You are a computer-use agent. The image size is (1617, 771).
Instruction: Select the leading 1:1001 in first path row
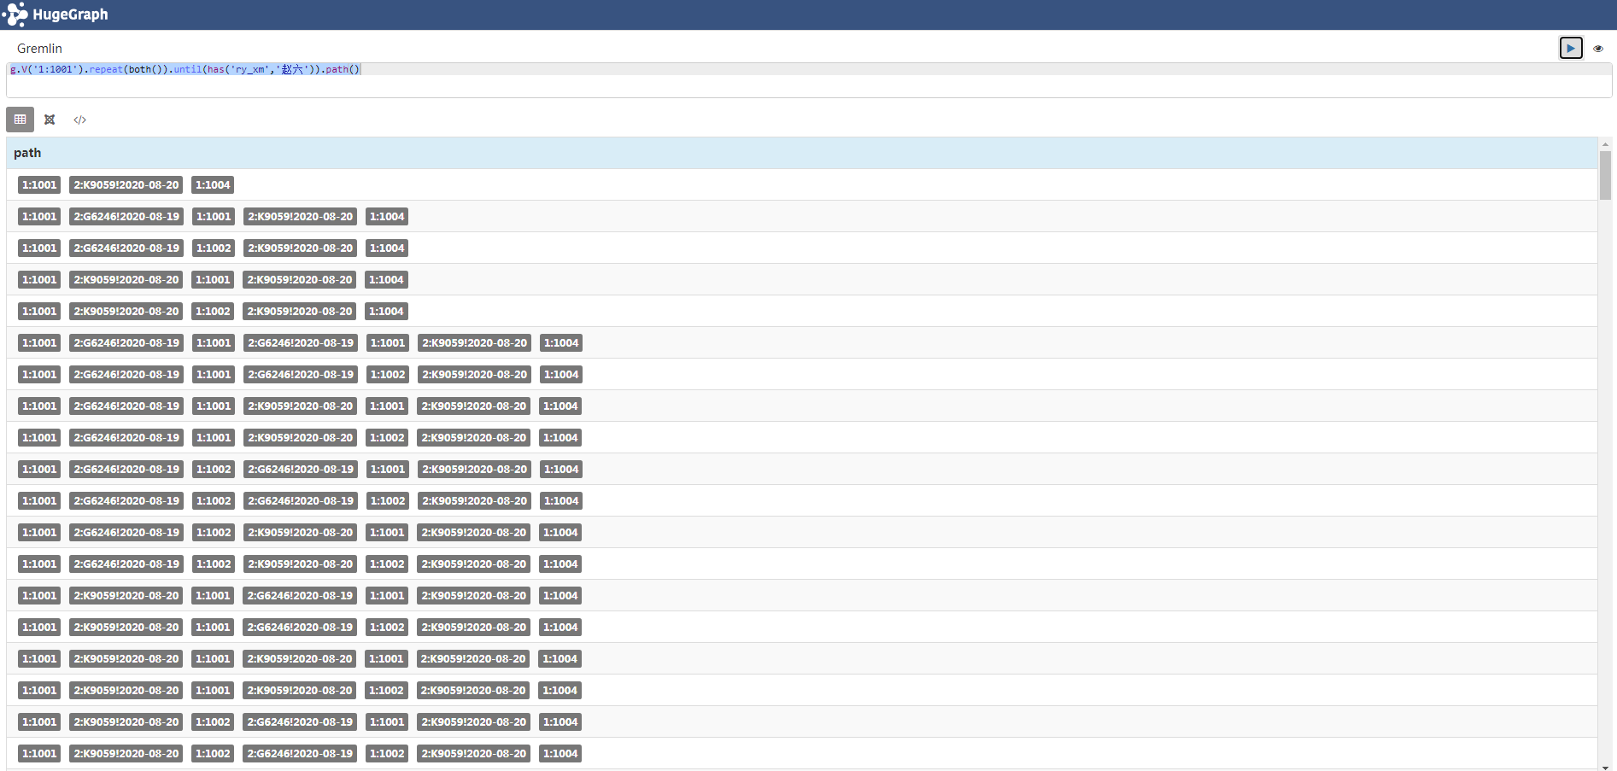point(39,185)
